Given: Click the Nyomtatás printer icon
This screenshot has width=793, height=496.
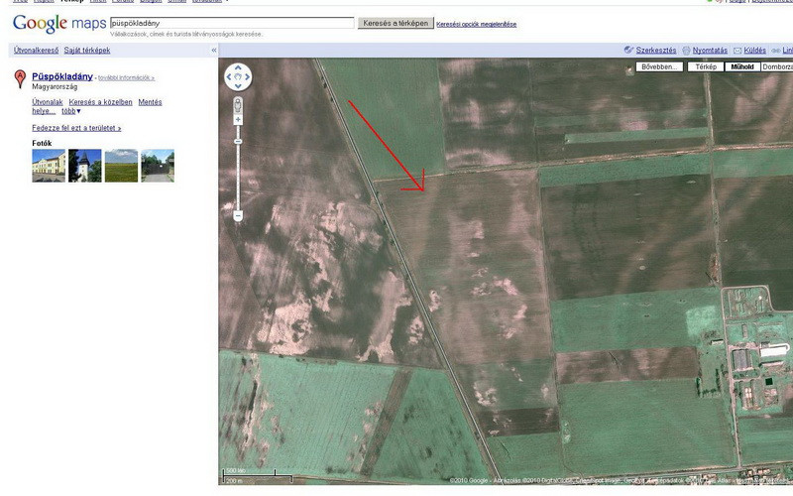Looking at the screenshot, I should tap(686, 51).
